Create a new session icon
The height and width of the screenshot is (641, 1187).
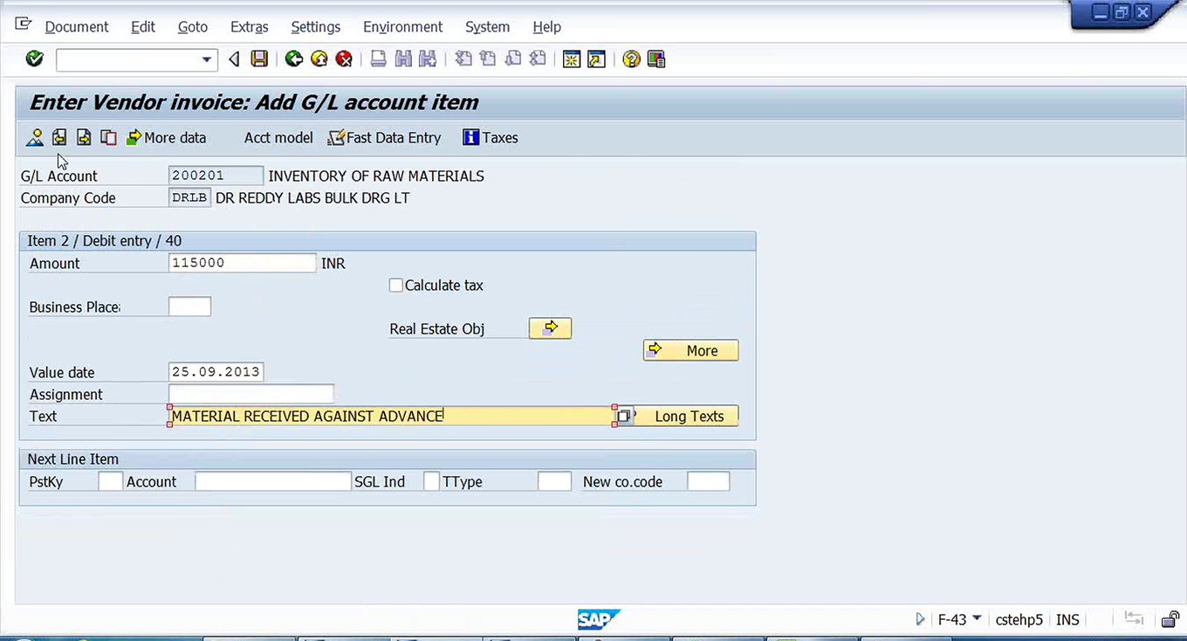[x=572, y=59]
